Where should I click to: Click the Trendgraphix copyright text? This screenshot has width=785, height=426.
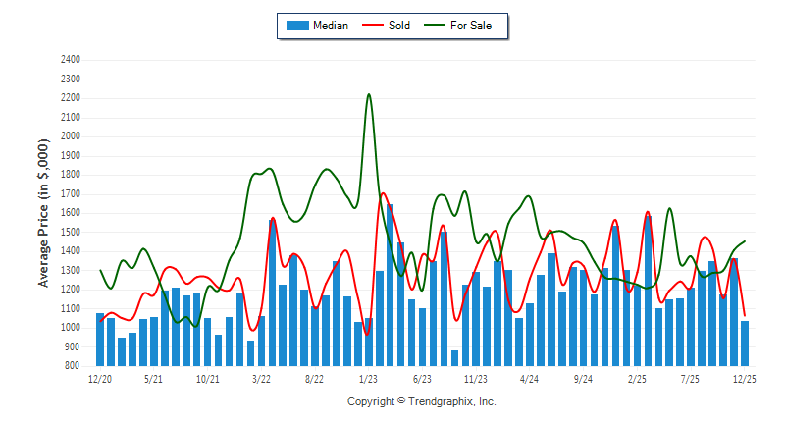click(x=422, y=401)
